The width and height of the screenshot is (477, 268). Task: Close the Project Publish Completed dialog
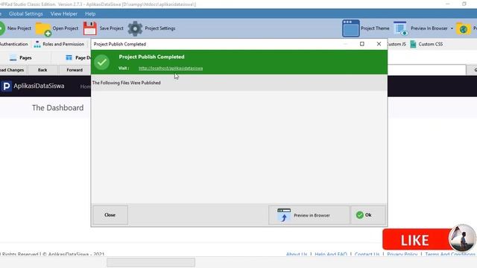point(379,44)
